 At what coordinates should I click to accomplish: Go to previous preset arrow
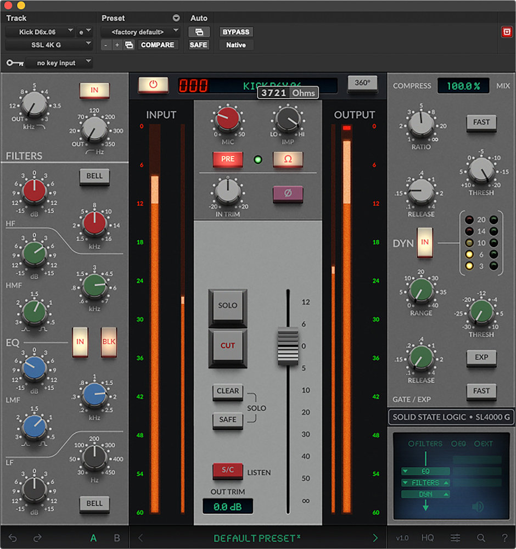point(141,538)
